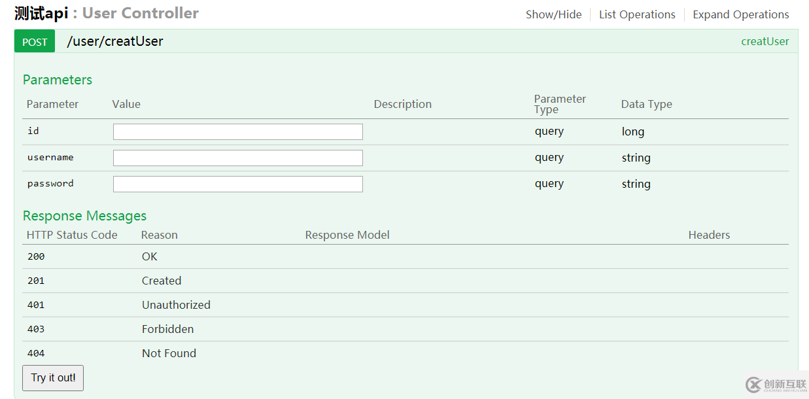Click the 创新互联 watermark logo icon
Screen dimensions: 809x399
[753, 385]
